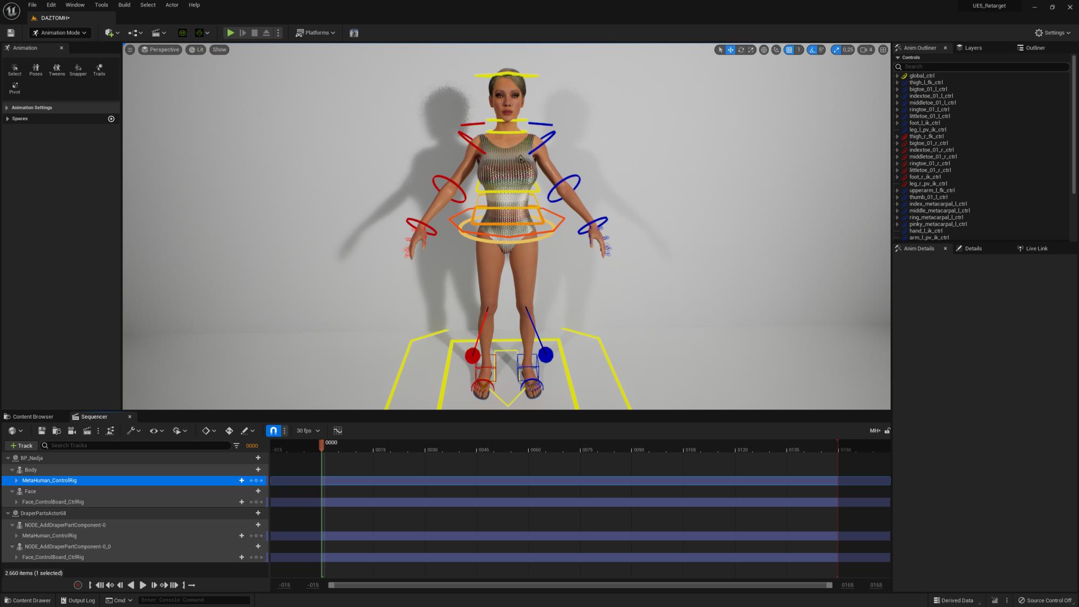The height and width of the screenshot is (607, 1079).
Task: Expand the Animation Settings section
Action: (7, 108)
